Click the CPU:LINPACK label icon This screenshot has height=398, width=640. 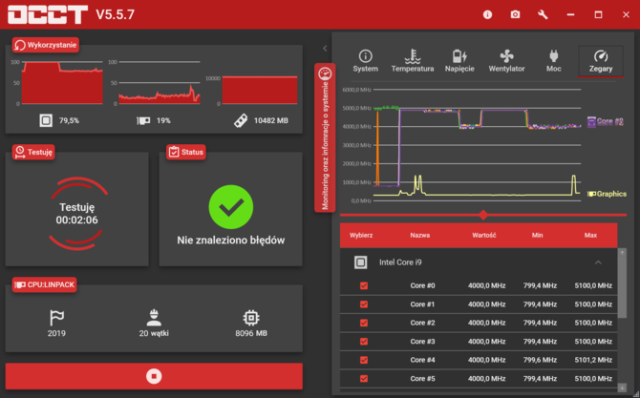[x=20, y=284]
